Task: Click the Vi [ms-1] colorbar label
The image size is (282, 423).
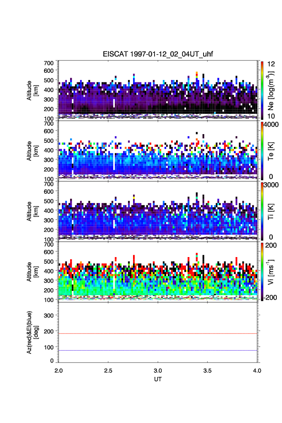Action: (x=271, y=272)
